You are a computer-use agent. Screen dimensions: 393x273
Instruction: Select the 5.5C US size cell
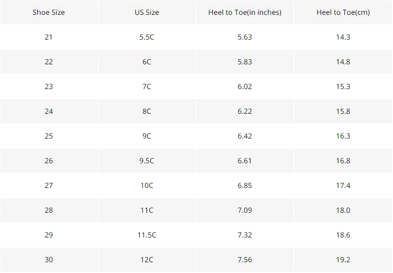(147, 37)
